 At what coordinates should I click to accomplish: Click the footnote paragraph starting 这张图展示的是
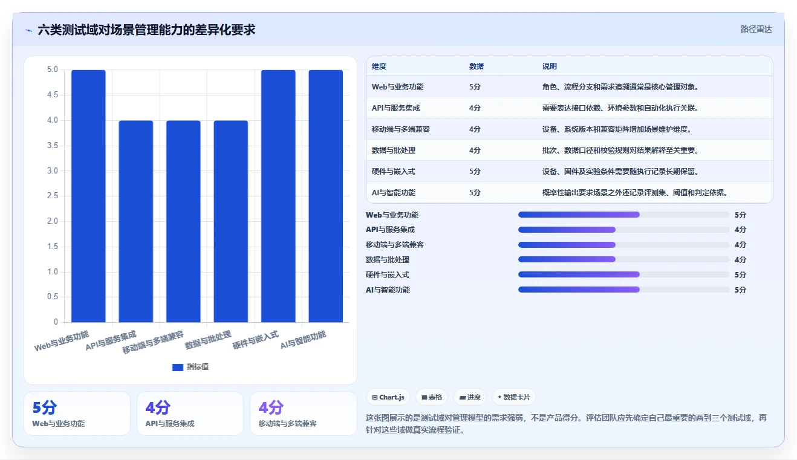click(566, 424)
